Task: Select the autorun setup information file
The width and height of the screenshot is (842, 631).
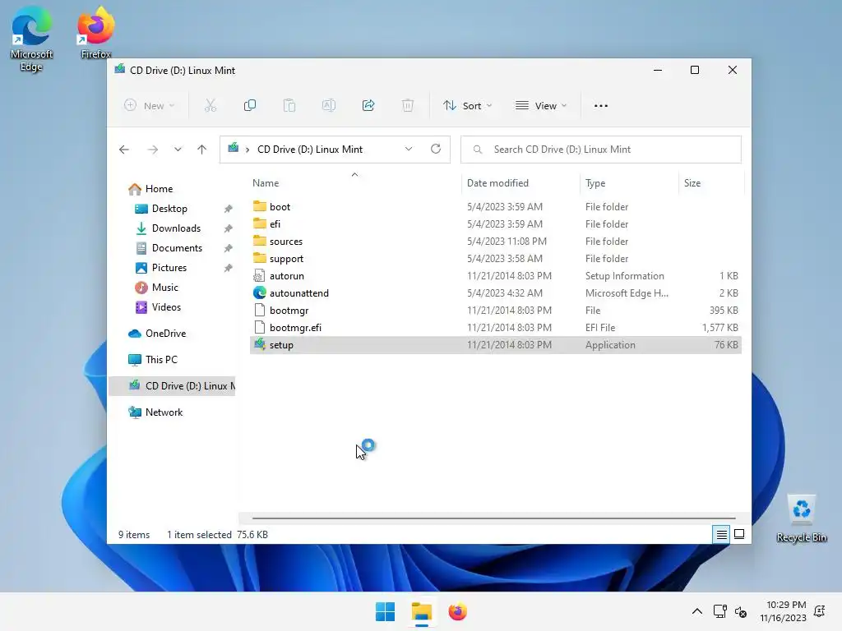Action: click(495, 276)
